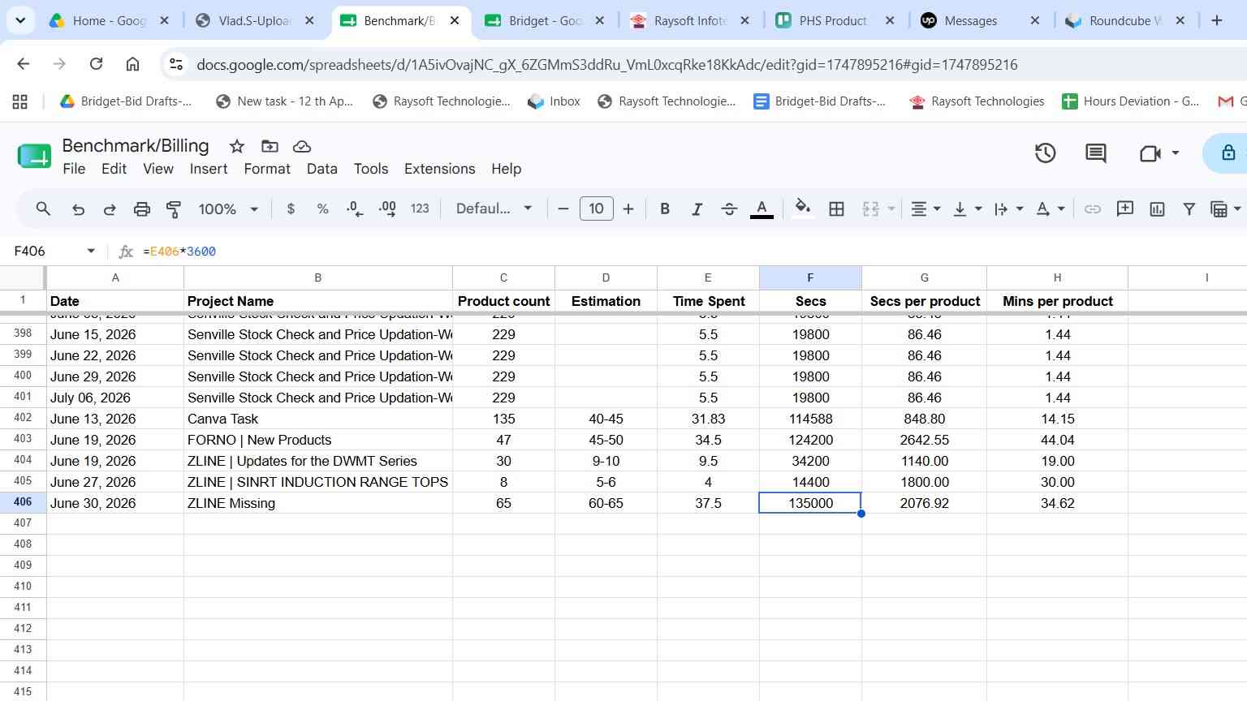Click the insert link icon
This screenshot has width=1247, height=701.
click(x=1093, y=209)
